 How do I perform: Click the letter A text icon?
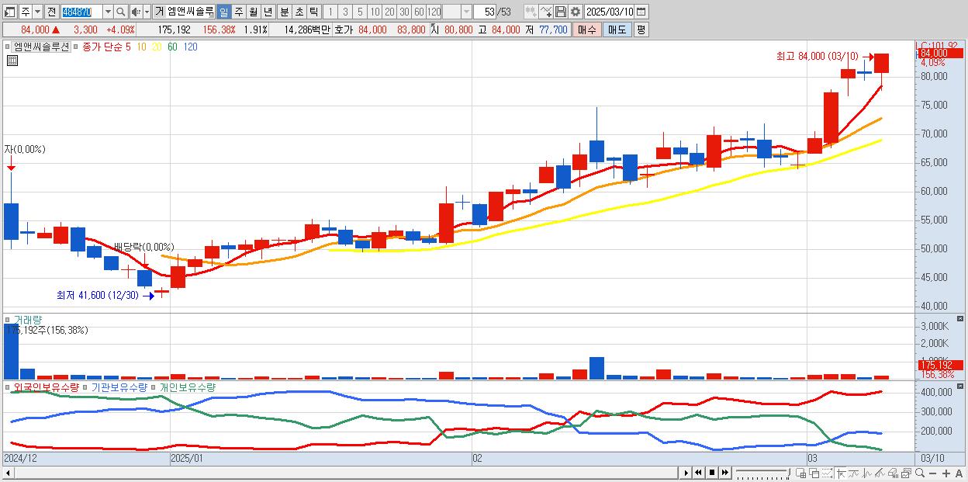point(959,473)
